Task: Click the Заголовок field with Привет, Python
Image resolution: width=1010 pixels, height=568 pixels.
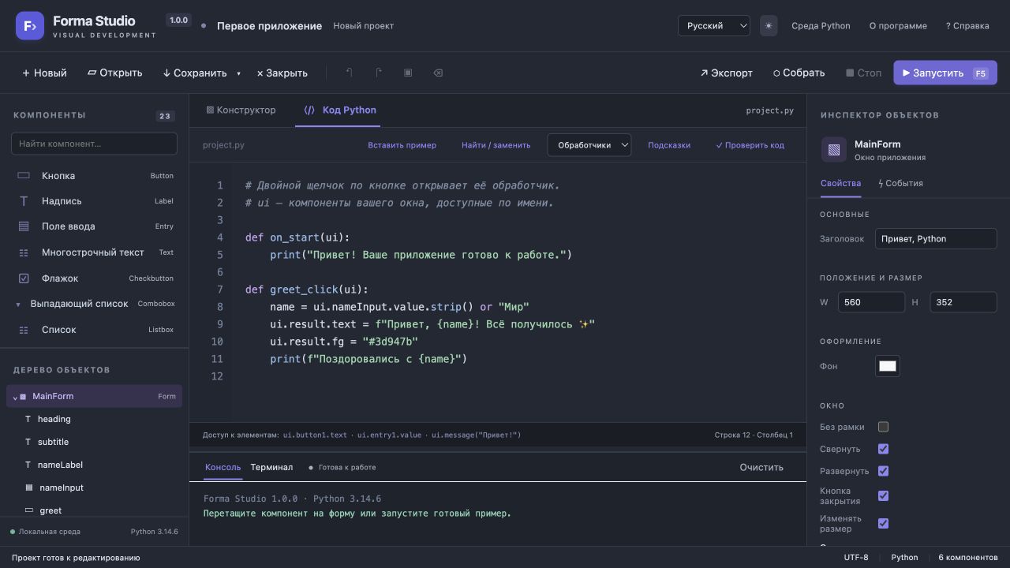Action: (x=936, y=238)
